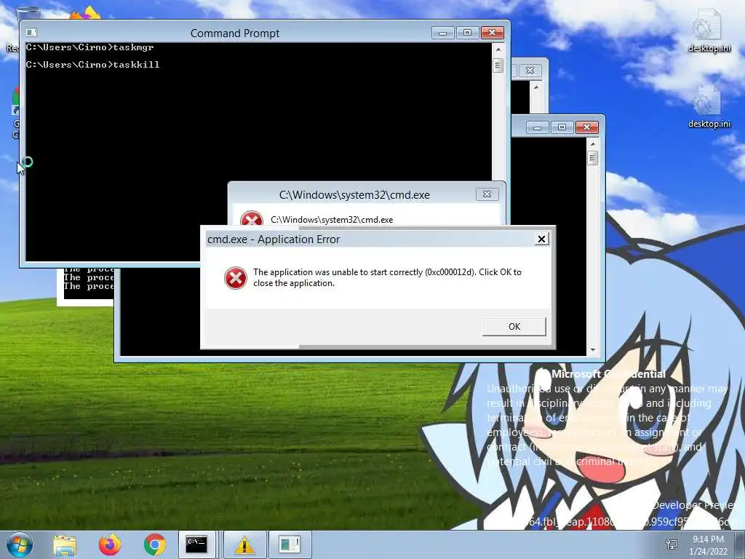
Task: Click scroll up arrow in background cmd window
Action: pyautogui.click(x=592, y=143)
